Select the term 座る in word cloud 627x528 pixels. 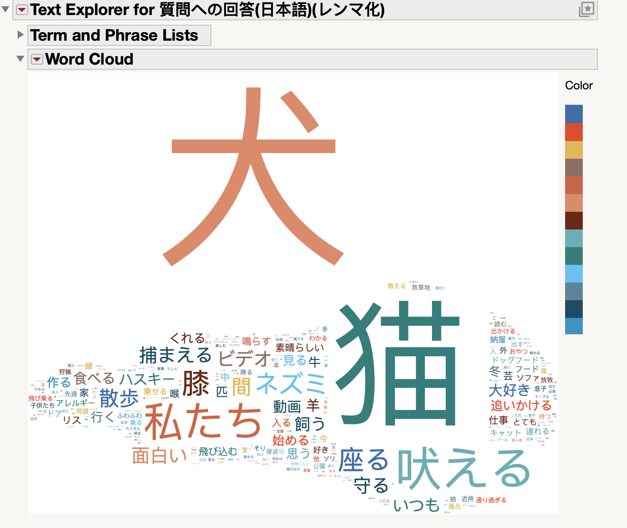point(363,460)
